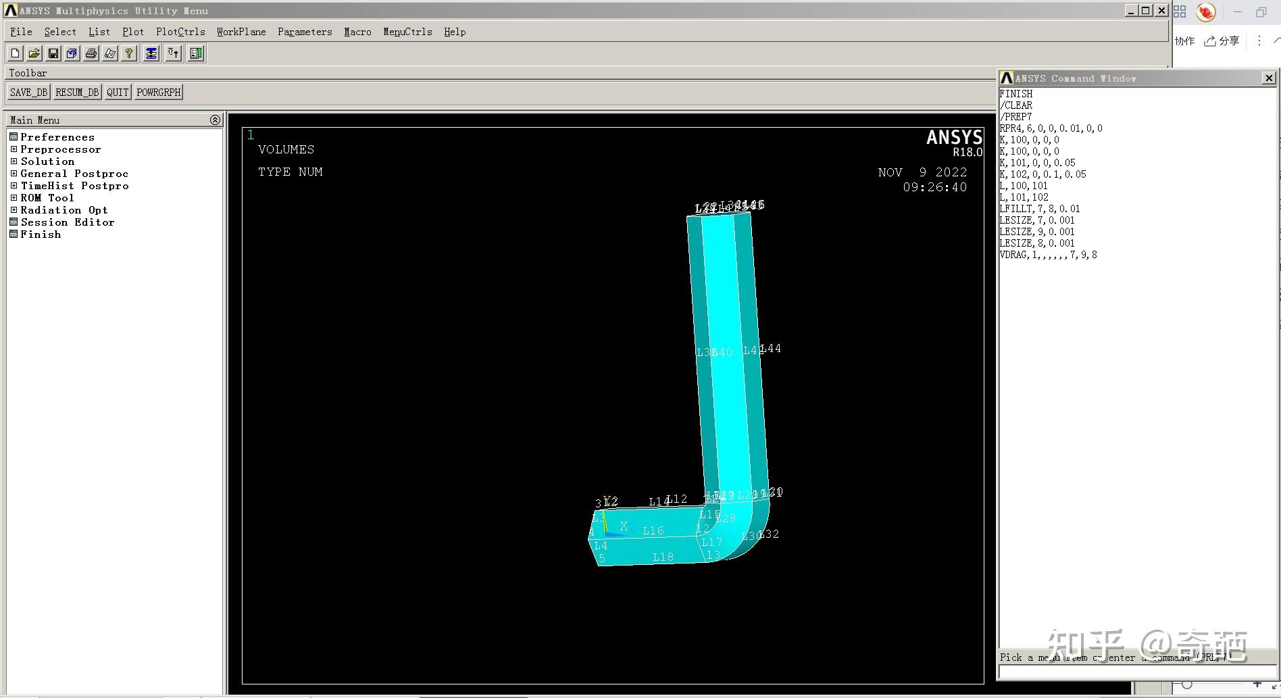Save the current database via toolbar disk icon
This screenshot has width=1281, height=698.
point(53,53)
